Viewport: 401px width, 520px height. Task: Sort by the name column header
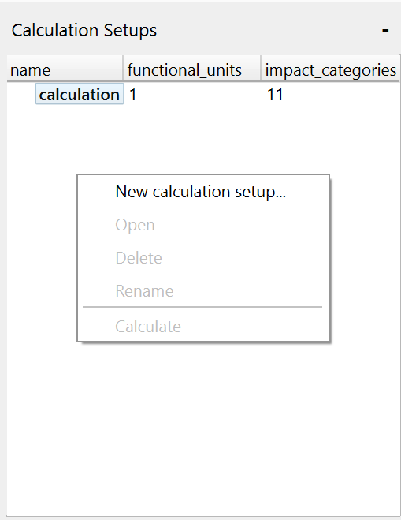[65, 70]
